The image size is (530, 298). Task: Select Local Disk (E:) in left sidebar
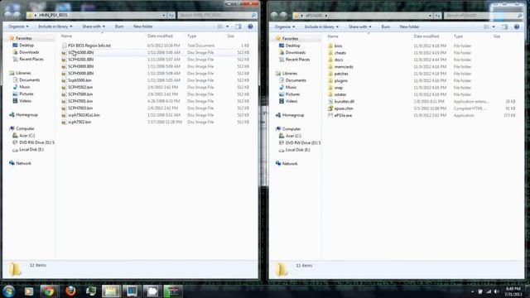pyautogui.click(x=31, y=149)
